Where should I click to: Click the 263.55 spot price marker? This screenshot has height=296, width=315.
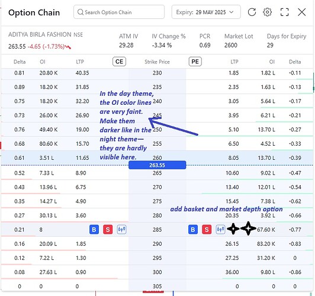point(157,165)
